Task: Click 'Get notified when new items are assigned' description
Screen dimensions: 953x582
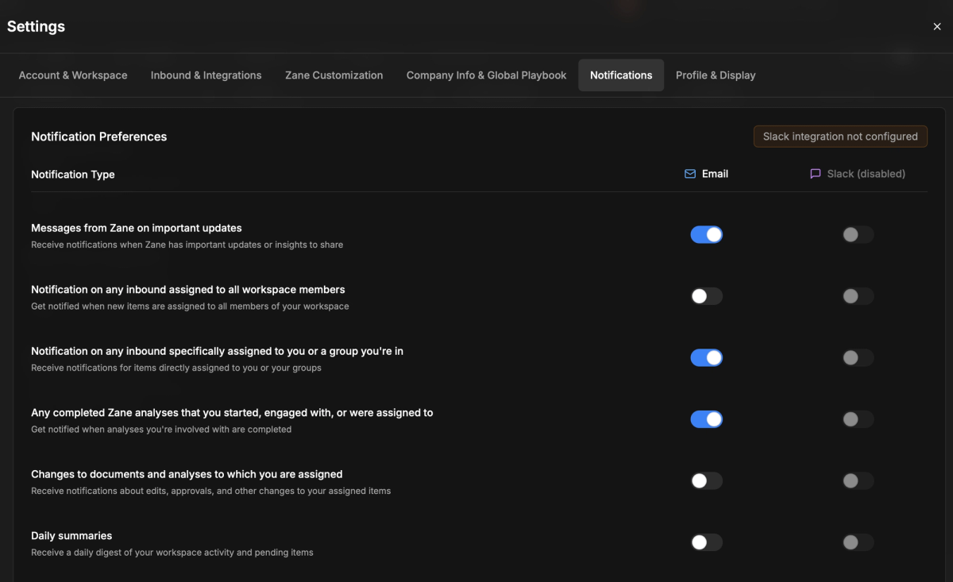Action: click(190, 306)
